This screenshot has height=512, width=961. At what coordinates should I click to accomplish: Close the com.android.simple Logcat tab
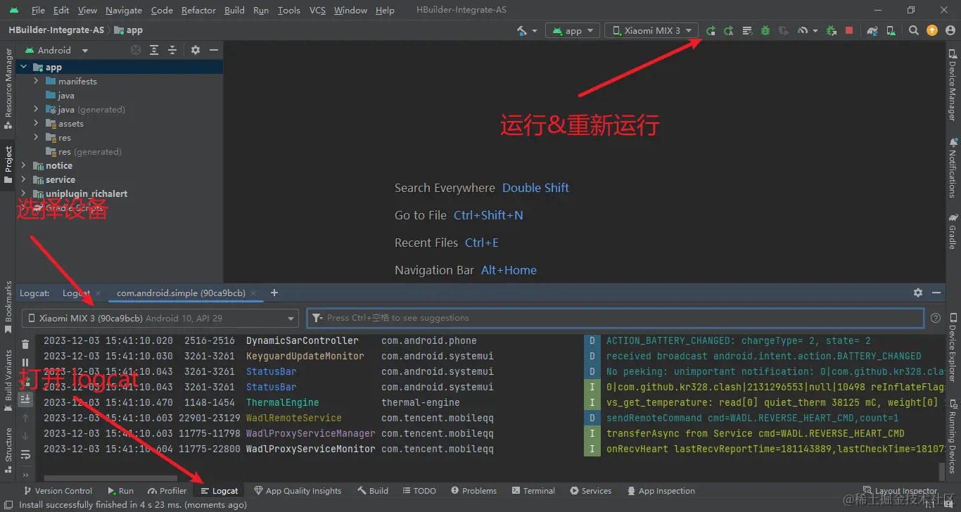253,293
